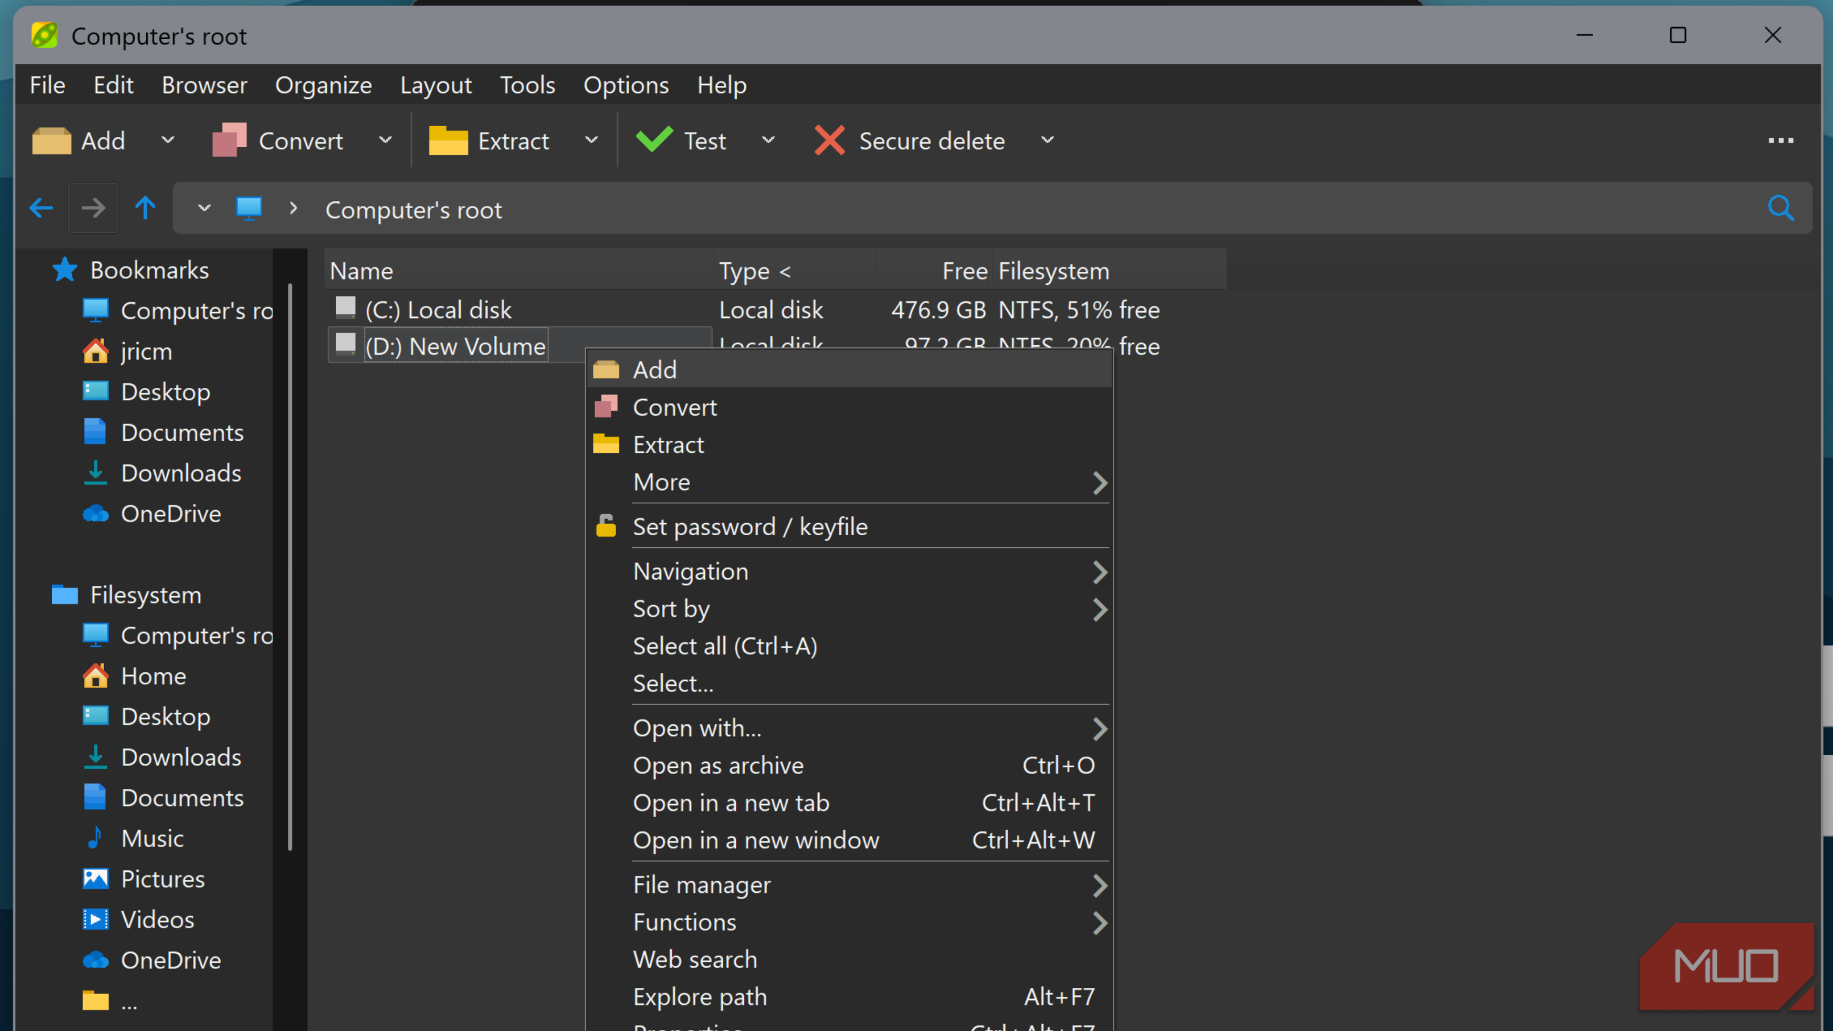Choose Set password / keyfile from context menu
Viewport: 1833px width, 1031px height.
pyautogui.click(x=750, y=527)
